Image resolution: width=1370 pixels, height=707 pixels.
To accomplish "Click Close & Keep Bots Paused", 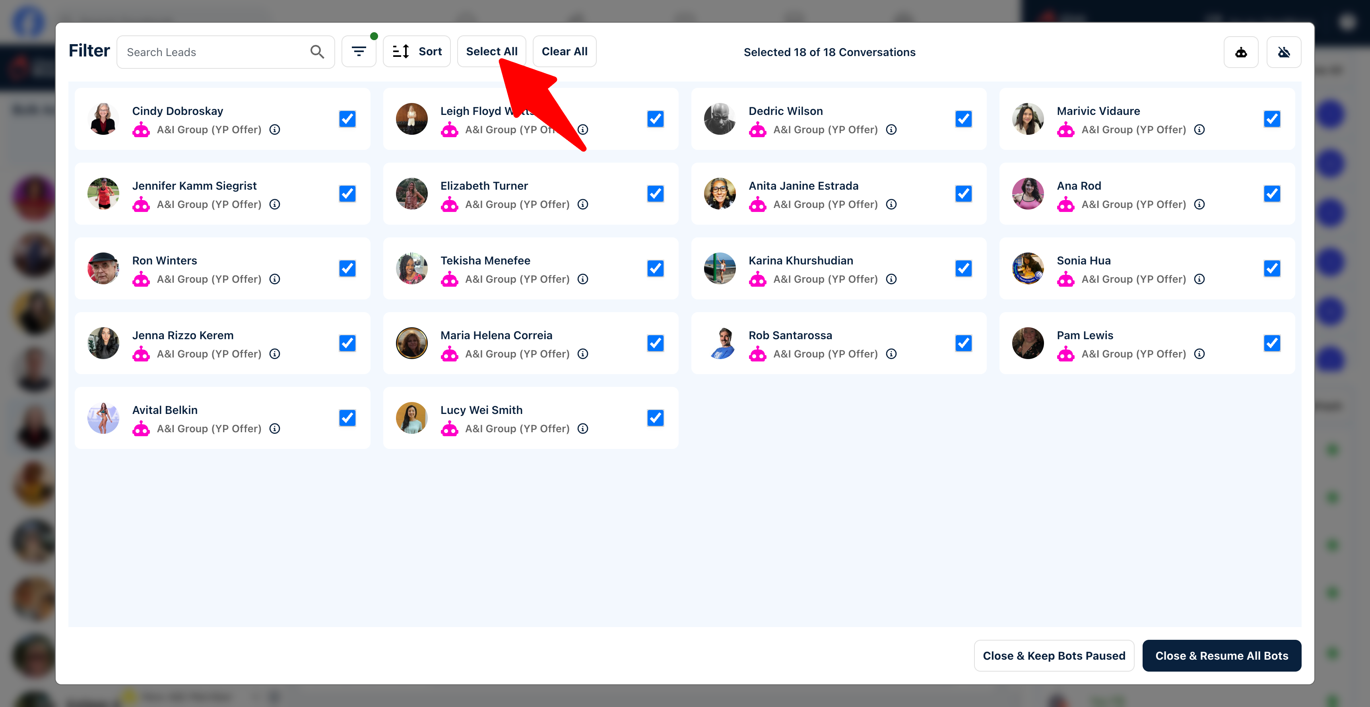I will [1054, 656].
